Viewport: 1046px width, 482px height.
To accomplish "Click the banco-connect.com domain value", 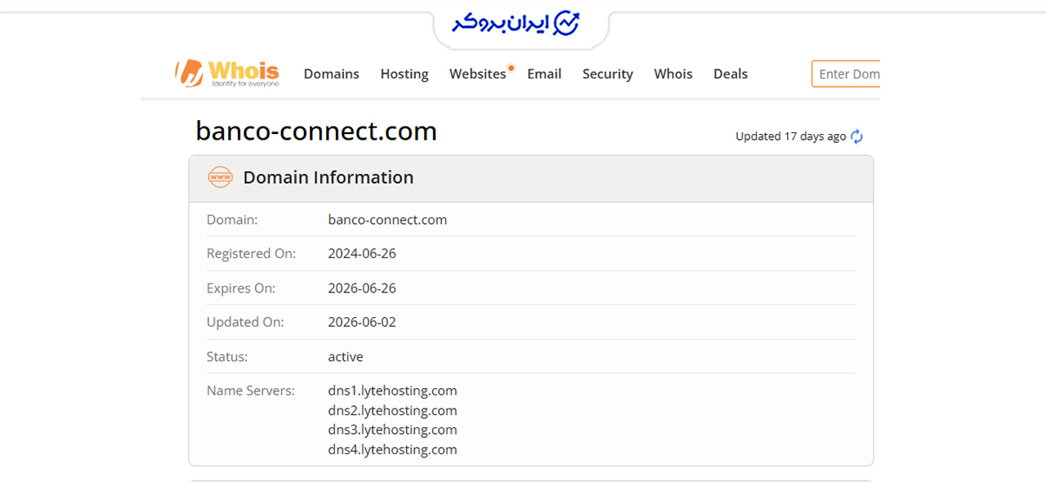I will pos(387,220).
